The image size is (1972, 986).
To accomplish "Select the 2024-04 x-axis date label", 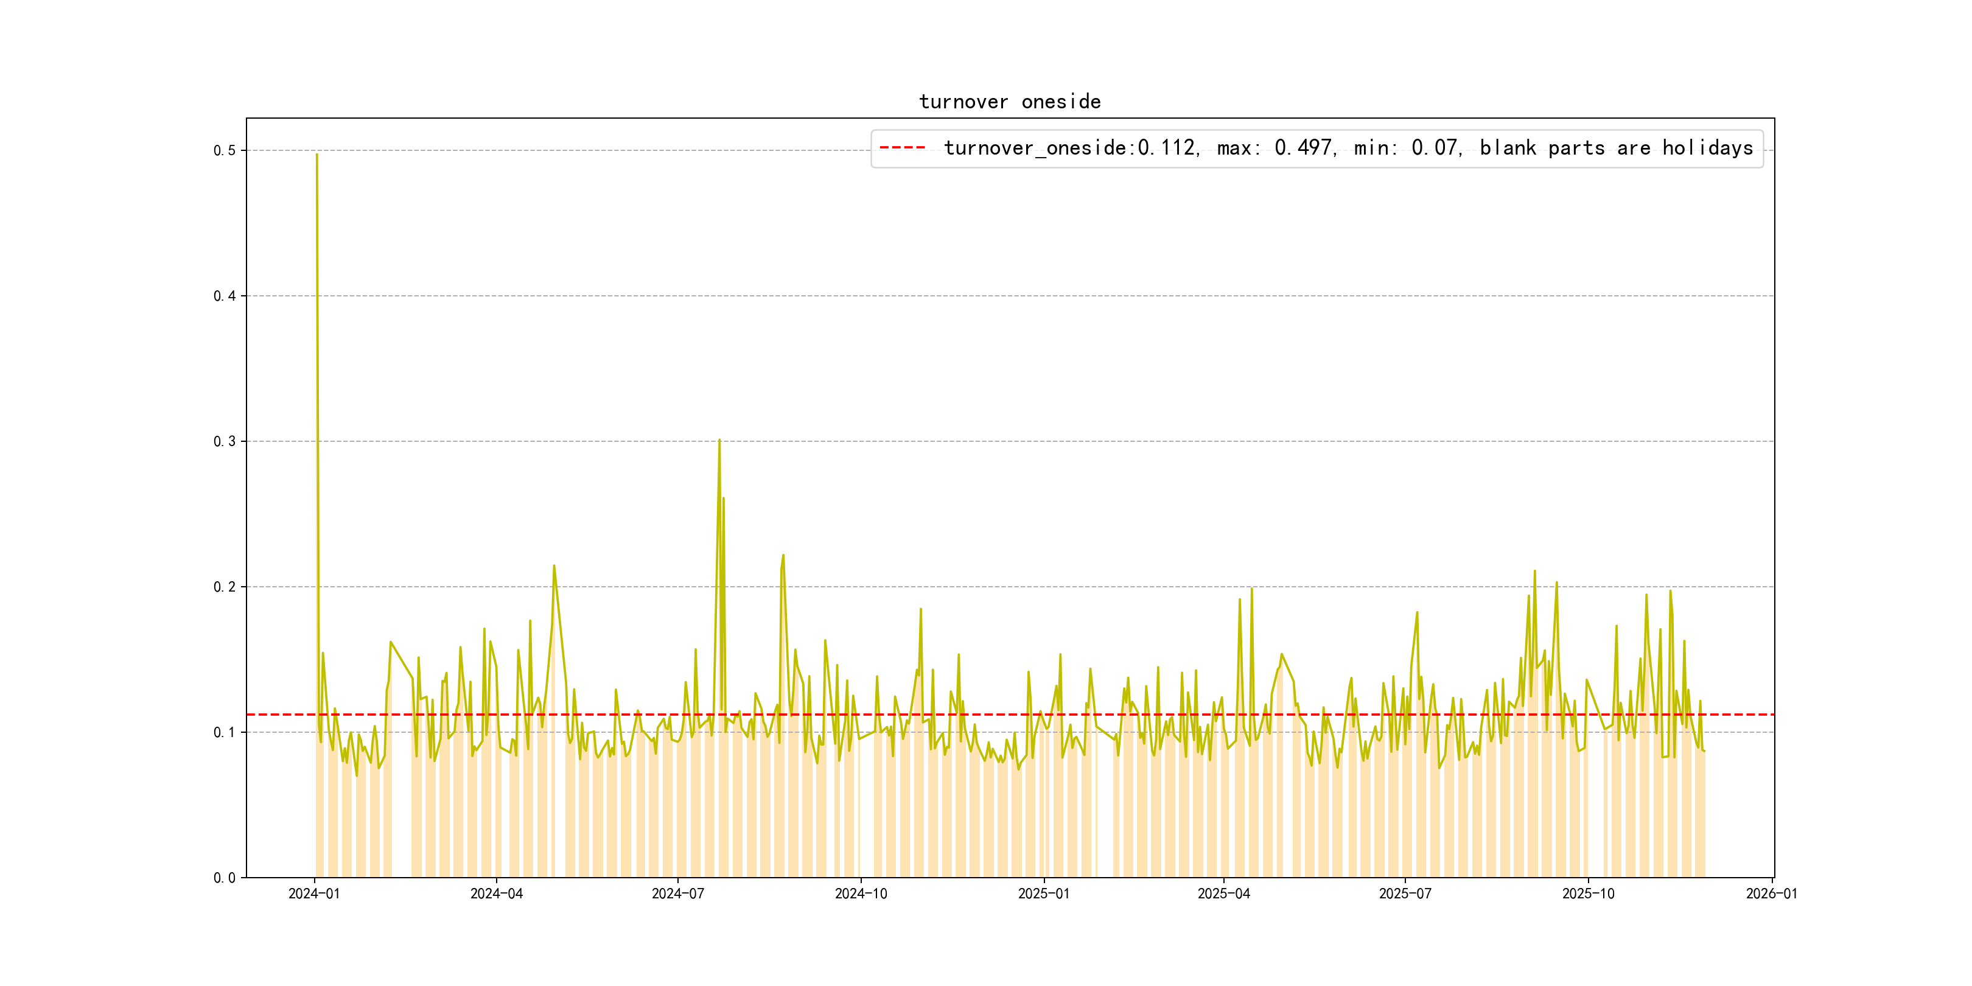I will (496, 894).
